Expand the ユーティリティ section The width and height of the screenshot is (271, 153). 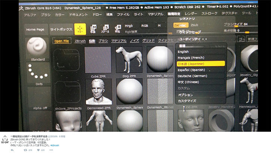click(x=190, y=39)
